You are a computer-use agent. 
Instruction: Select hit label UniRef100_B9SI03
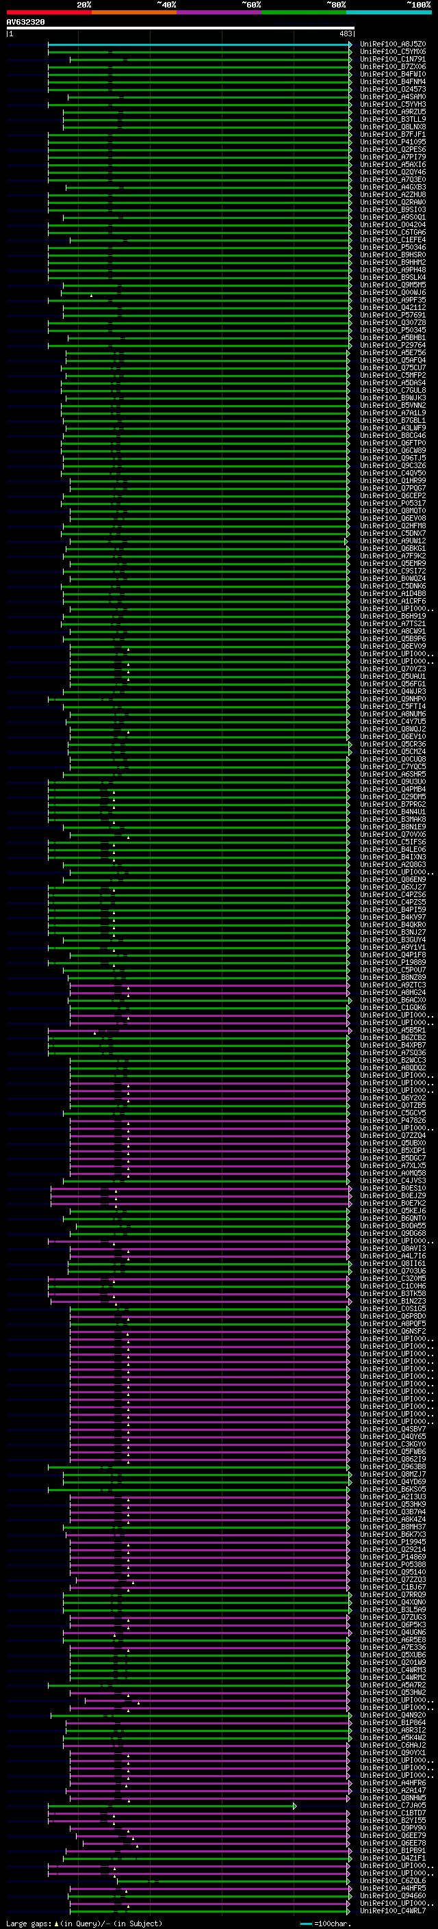pos(393,209)
